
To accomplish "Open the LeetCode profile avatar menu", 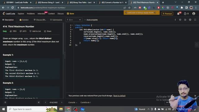I will point(194,13).
